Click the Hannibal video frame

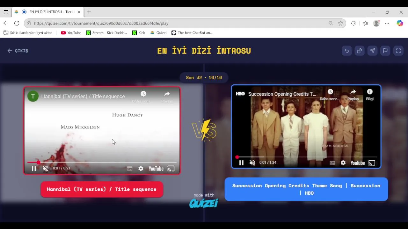[x=102, y=130]
